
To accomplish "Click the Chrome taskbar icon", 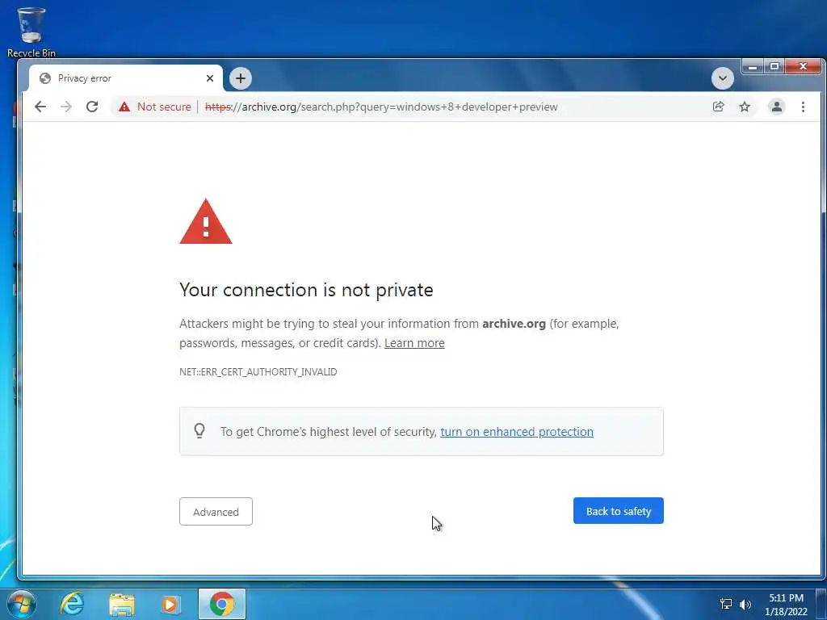I will click(x=222, y=604).
